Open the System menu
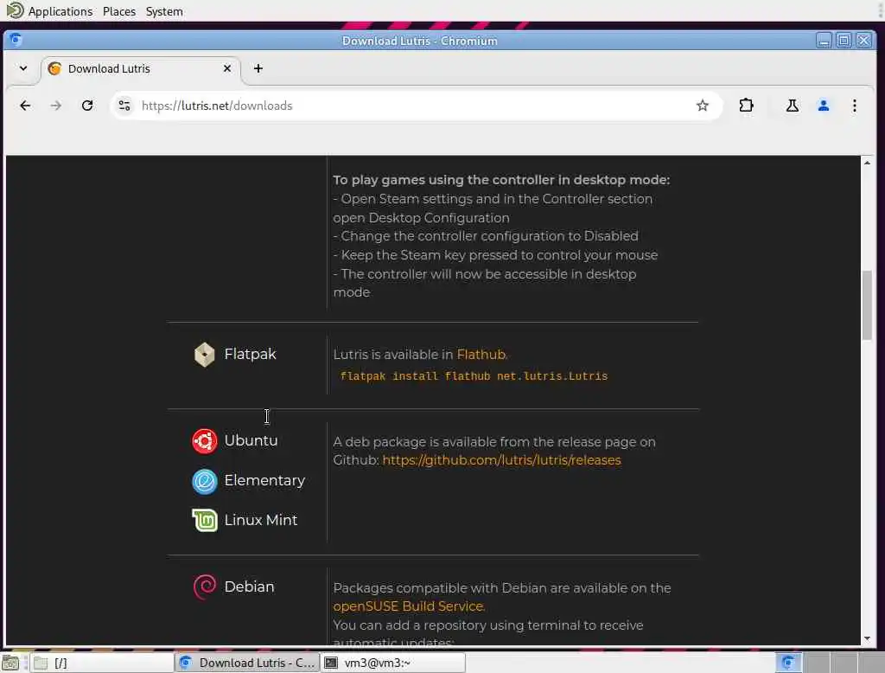Image resolution: width=885 pixels, height=673 pixels. click(164, 11)
